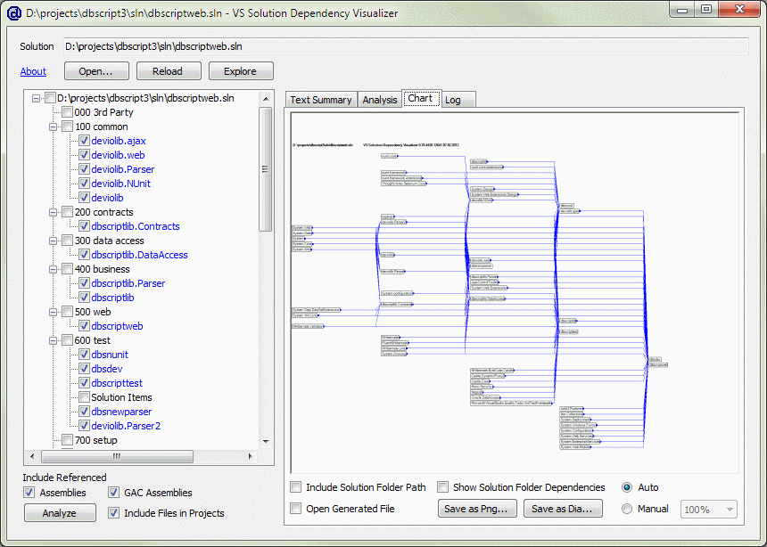The width and height of the screenshot is (767, 547).
Task: Click tree horizontal scrollbar right arrow
Action: click(251, 456)
